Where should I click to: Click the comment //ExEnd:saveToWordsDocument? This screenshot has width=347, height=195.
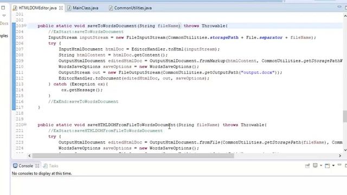click(83, 102)
